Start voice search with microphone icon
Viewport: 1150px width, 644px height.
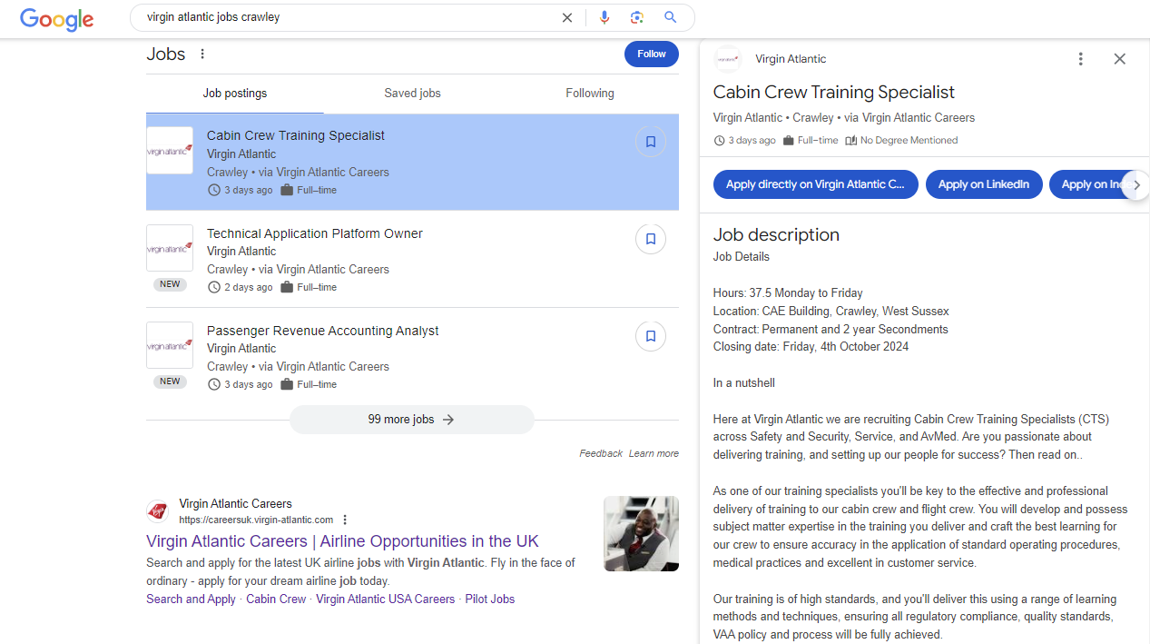[604, 17]
